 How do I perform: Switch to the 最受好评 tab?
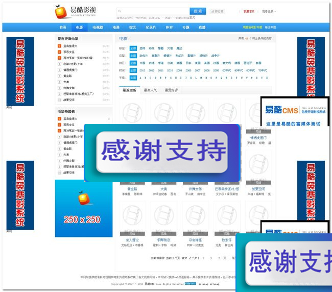point(171,90)
